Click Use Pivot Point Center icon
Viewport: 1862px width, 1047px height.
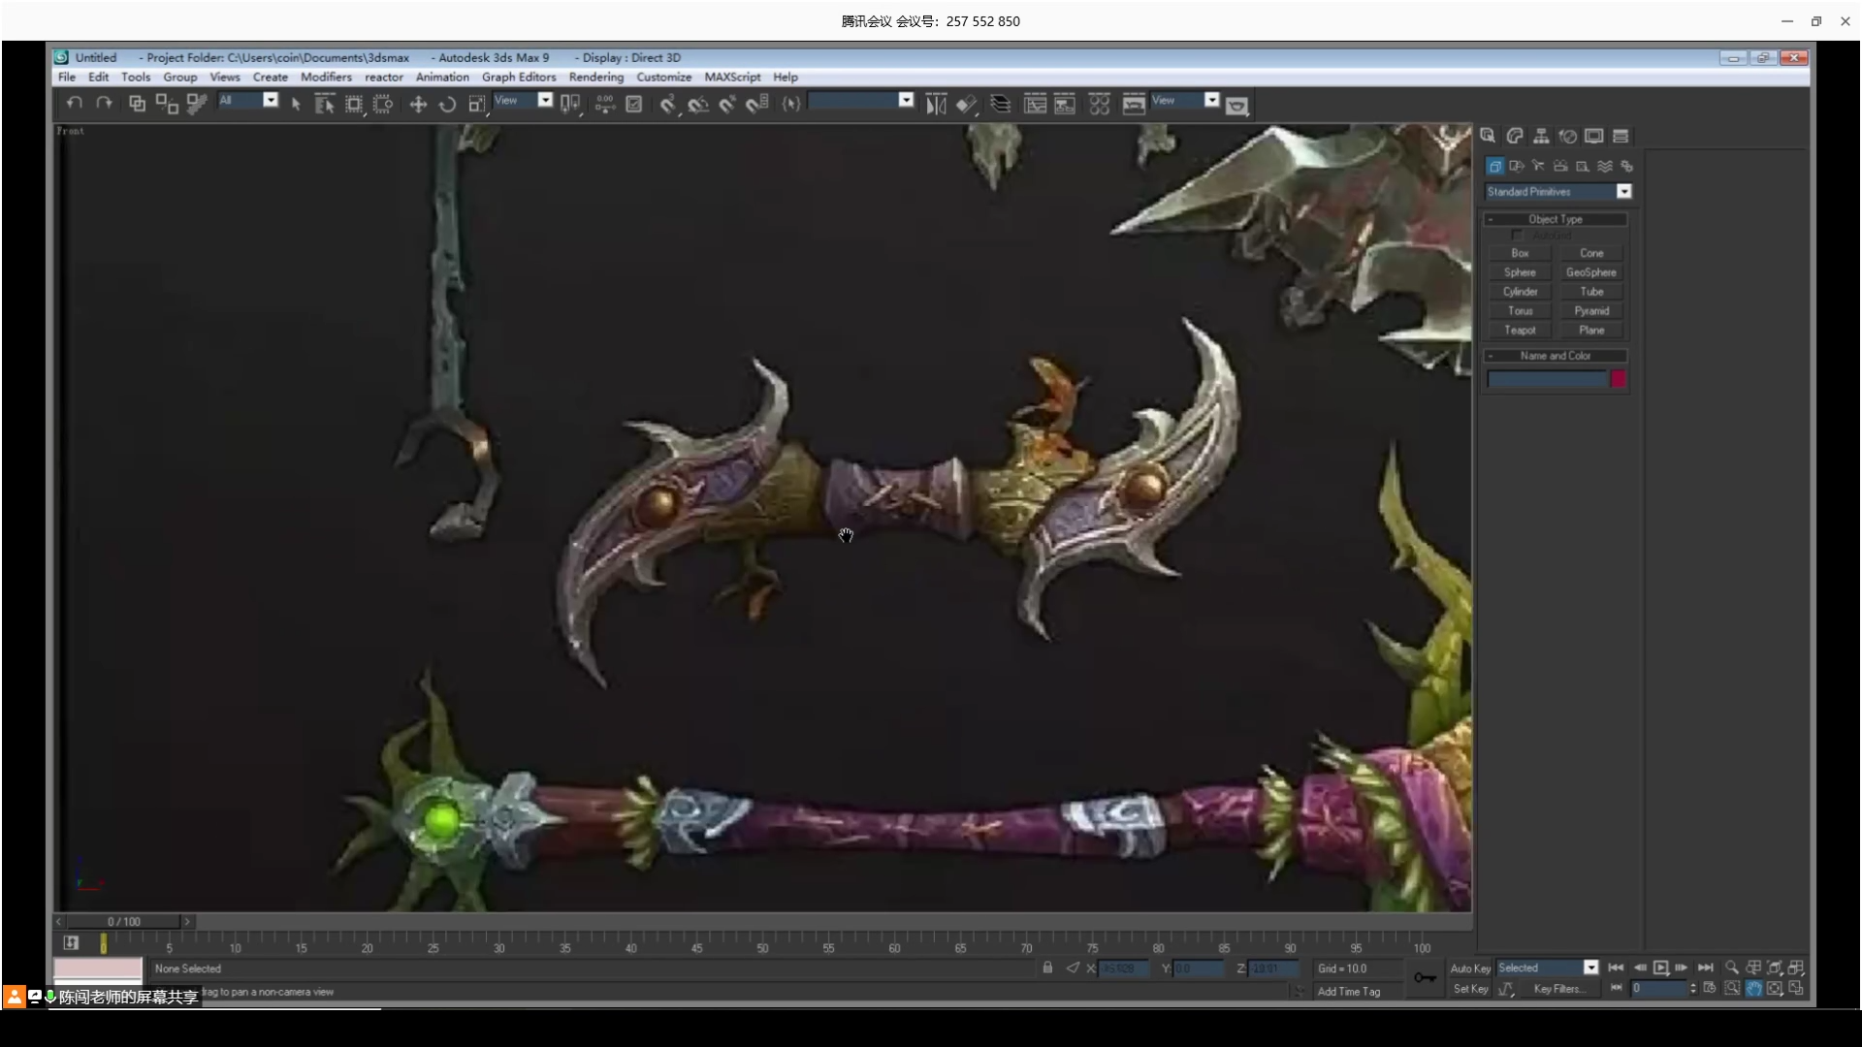[570, 104]
